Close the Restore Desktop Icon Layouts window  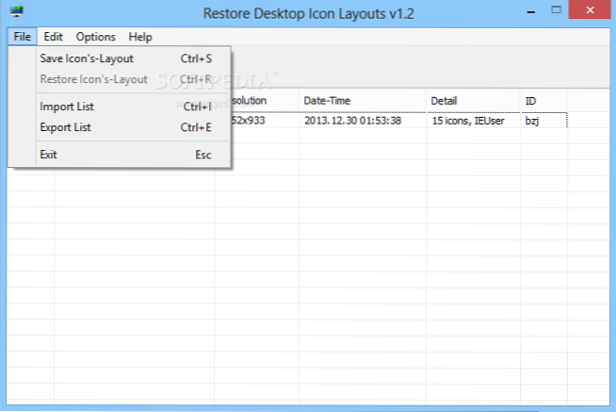(591, 11)
